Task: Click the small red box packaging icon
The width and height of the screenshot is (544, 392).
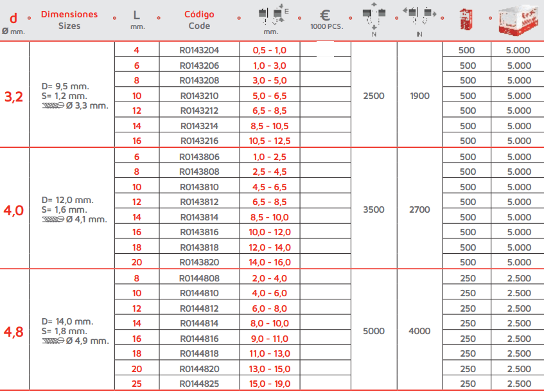Action: tap(466, 19)
